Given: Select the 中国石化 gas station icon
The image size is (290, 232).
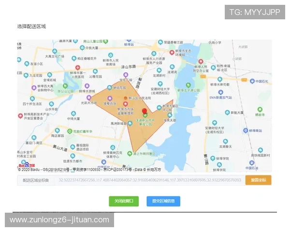Looking at the screenshot, I should pyautogui.click(x=252, y=81).
